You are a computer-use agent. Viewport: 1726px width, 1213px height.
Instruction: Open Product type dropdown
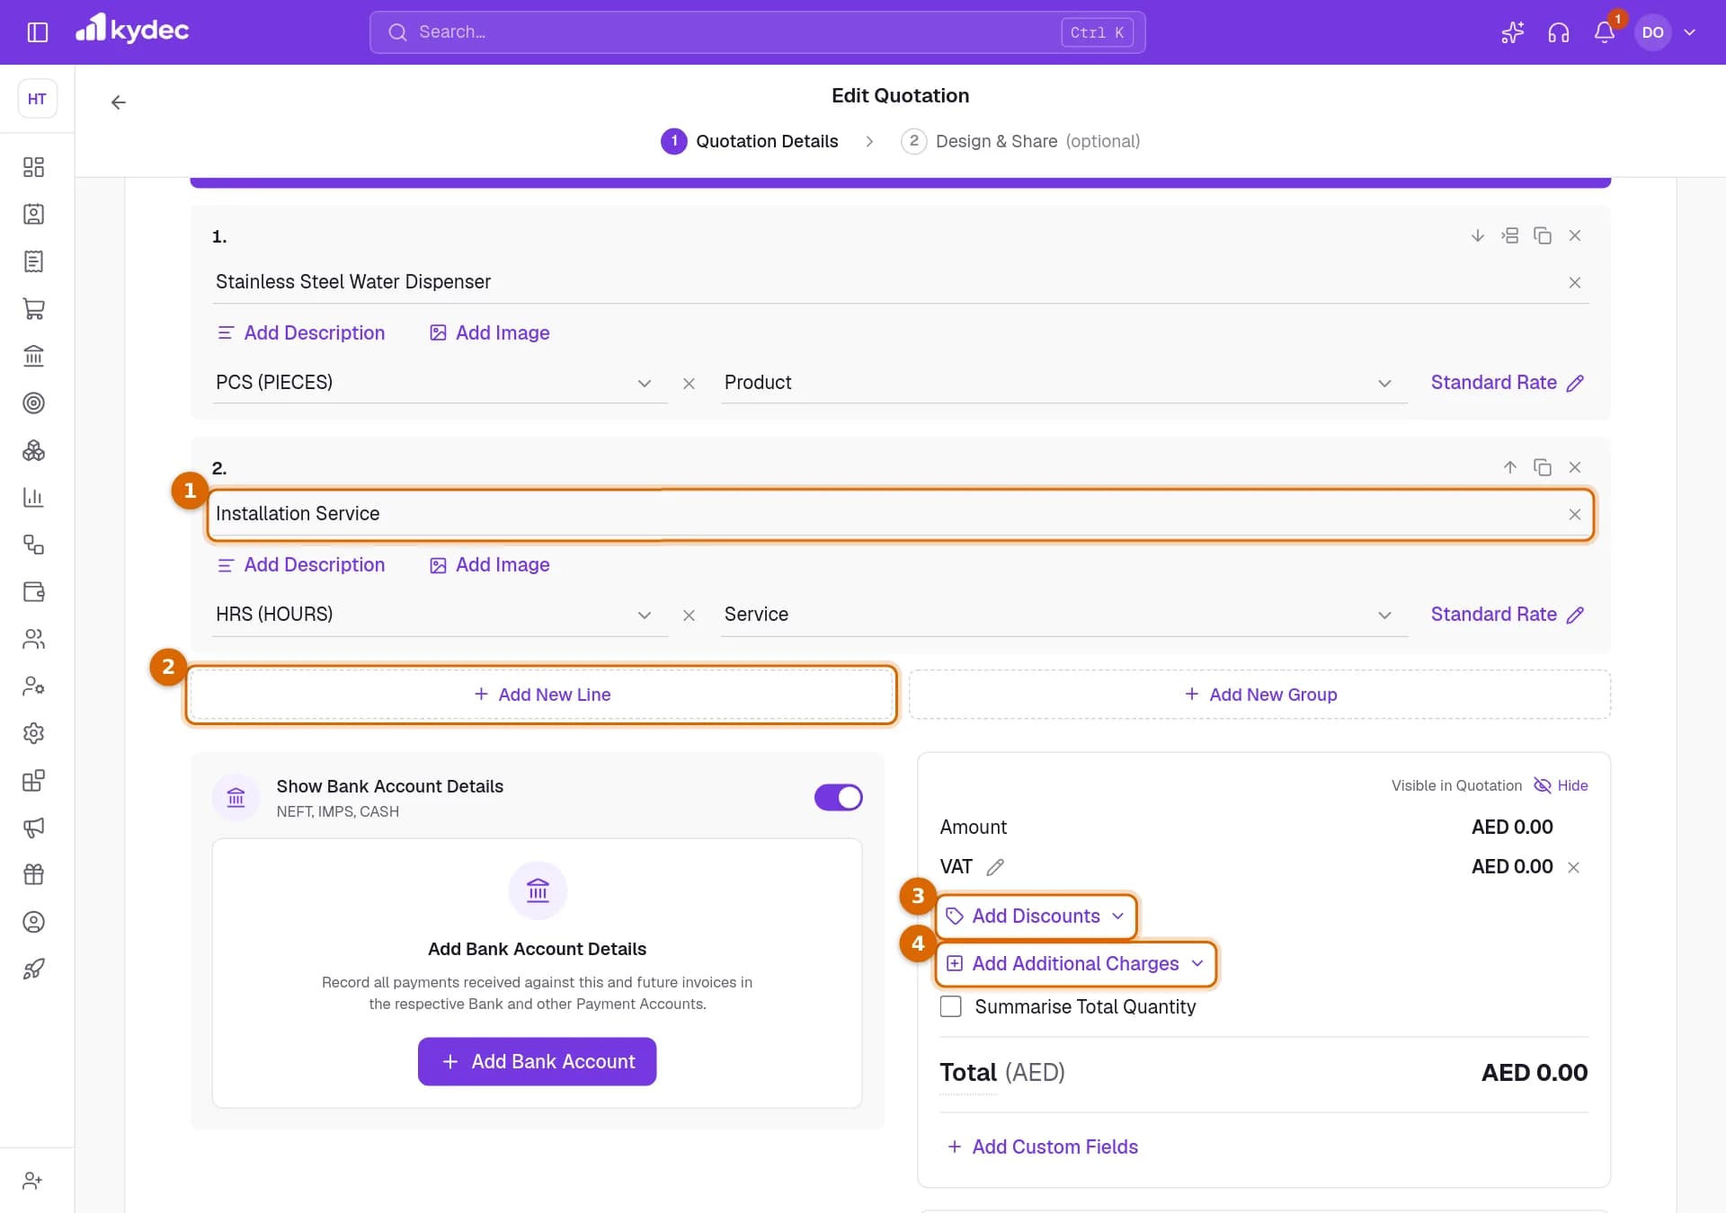1063,383
